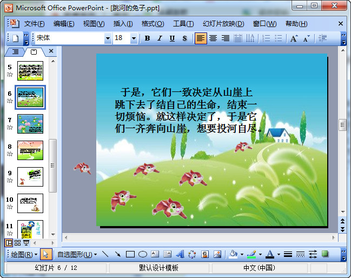Open the 格式(O) menu
This screenshot has height=278, width=351.
[153, 23]
